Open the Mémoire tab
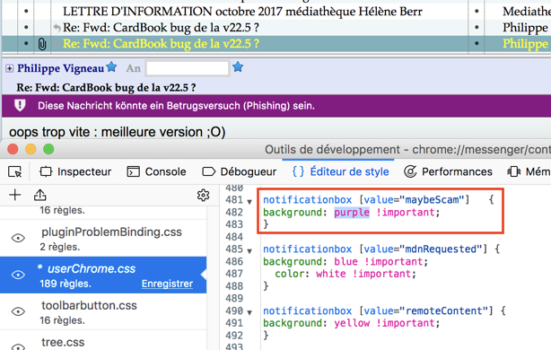This screenshot has height=350, width=551. coord(529,171)
